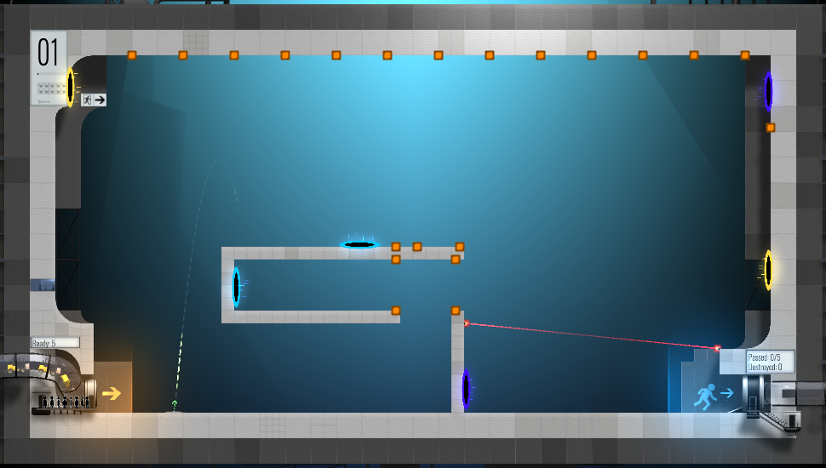Select the purple portal on the floor pillar
826x468 pixels.
coord(466,389)
